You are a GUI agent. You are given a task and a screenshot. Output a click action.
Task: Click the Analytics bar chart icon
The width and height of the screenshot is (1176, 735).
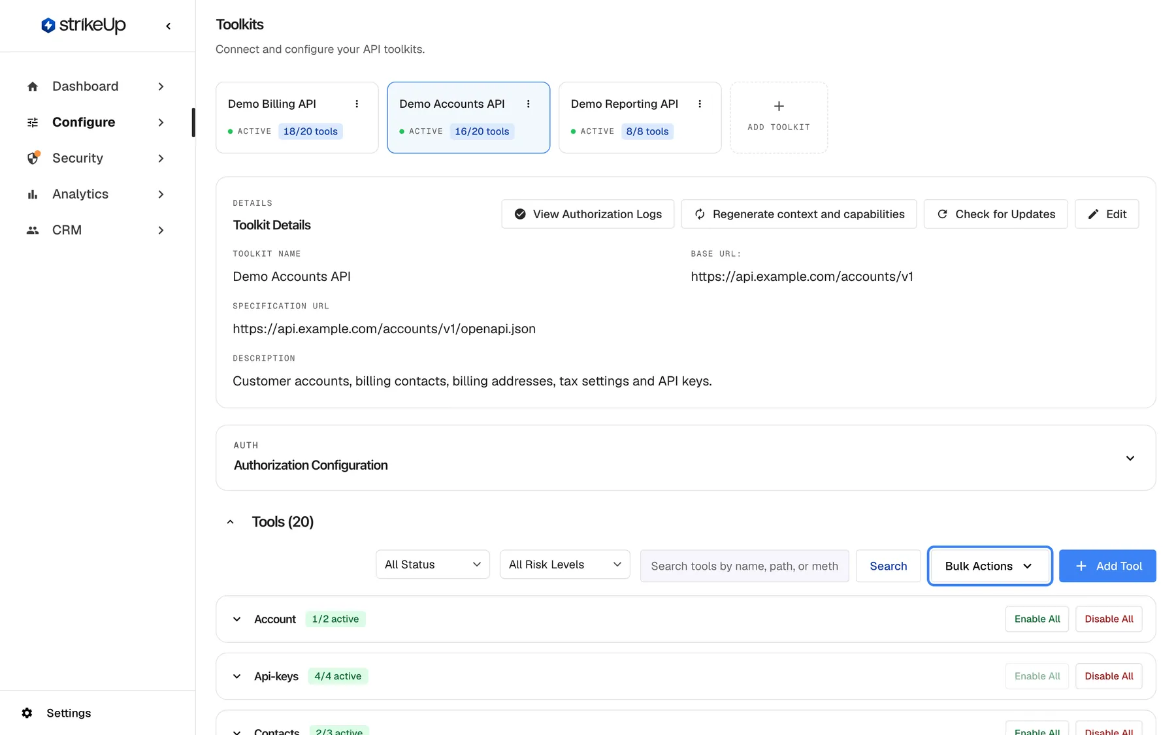pos(33,194)
